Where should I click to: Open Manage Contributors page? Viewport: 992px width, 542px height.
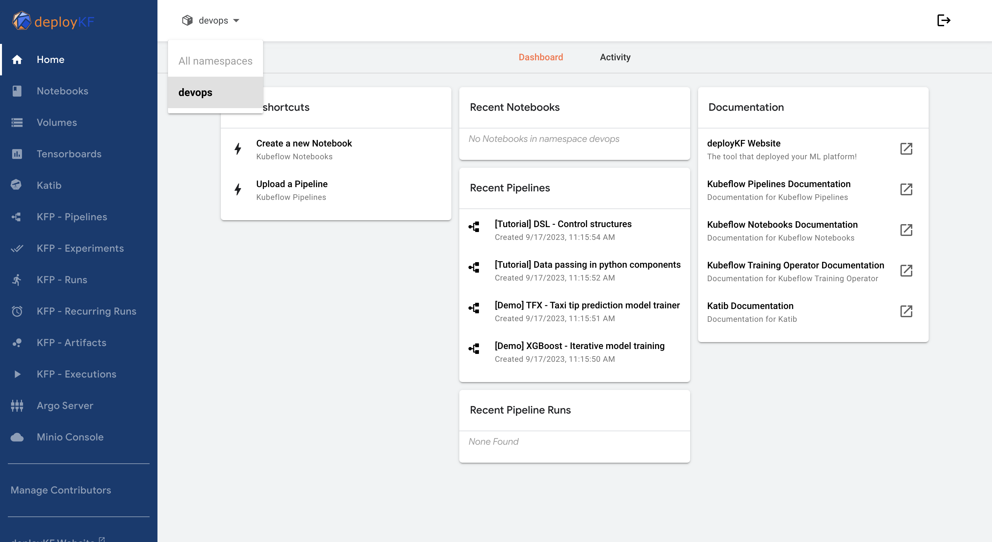click(x=61, y=490)
